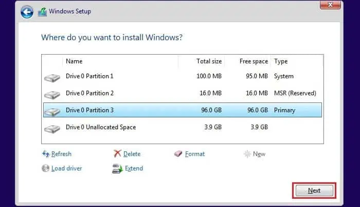Viewport: 360px width, 207px height.
Task: Extend the selected partition
Action: 134,168
